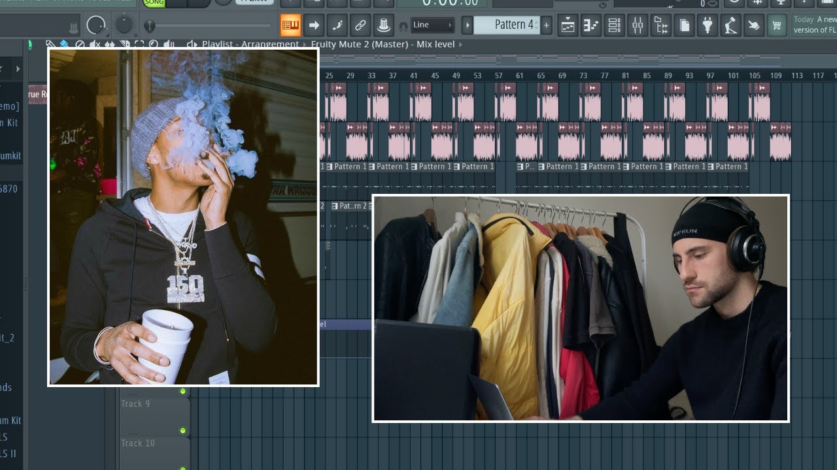Image resolution: width=837 pixels, height=470 pixels.
Task: Click the arrow left of Pattern 4
Action: pyautogui.click(x=467, y=25)
